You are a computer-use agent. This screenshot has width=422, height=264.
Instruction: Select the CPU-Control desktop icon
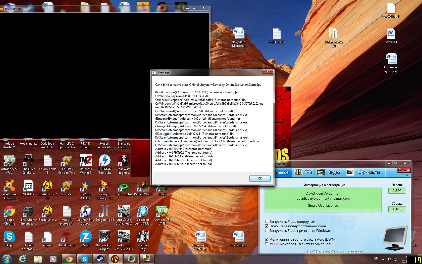tap(124, 188)
